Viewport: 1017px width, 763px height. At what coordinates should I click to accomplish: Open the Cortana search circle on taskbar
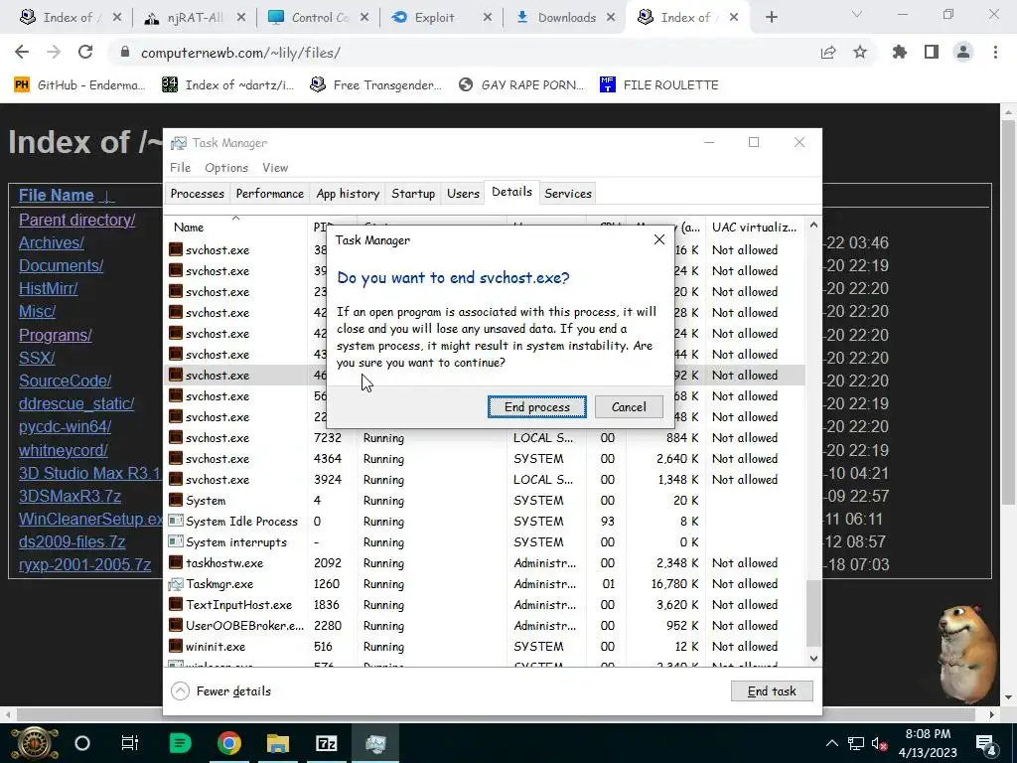pyautogui.click(x=82, y=743)
